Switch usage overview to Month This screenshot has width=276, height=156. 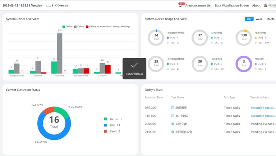point(270,19)
